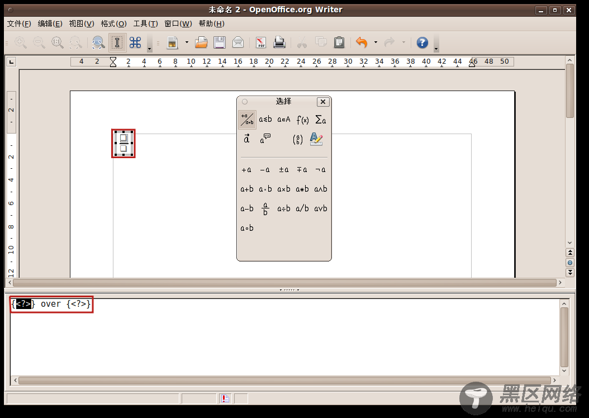Open the 视图(V) menu
Image resolution: width=589 pixels, height=418 pixels.
82,23
